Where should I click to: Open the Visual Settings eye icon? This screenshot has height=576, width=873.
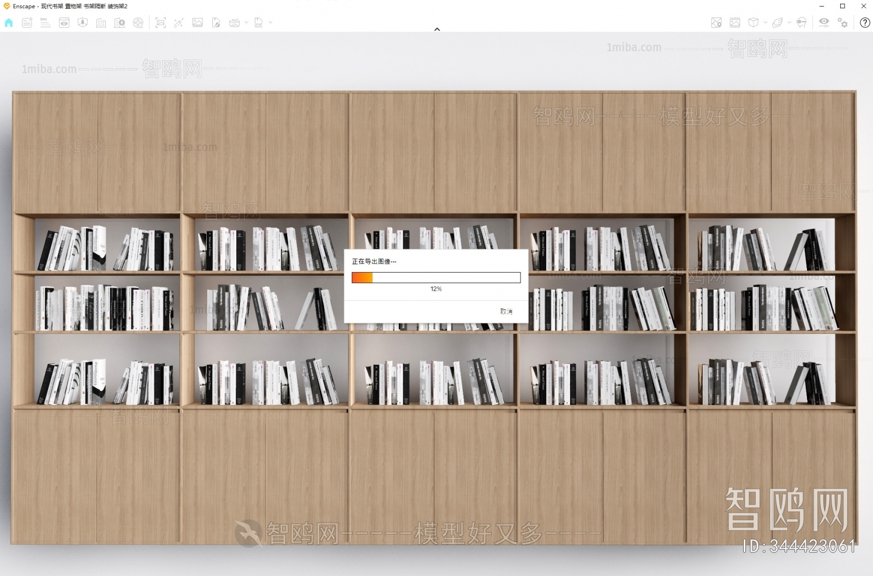tap(824, 22)
